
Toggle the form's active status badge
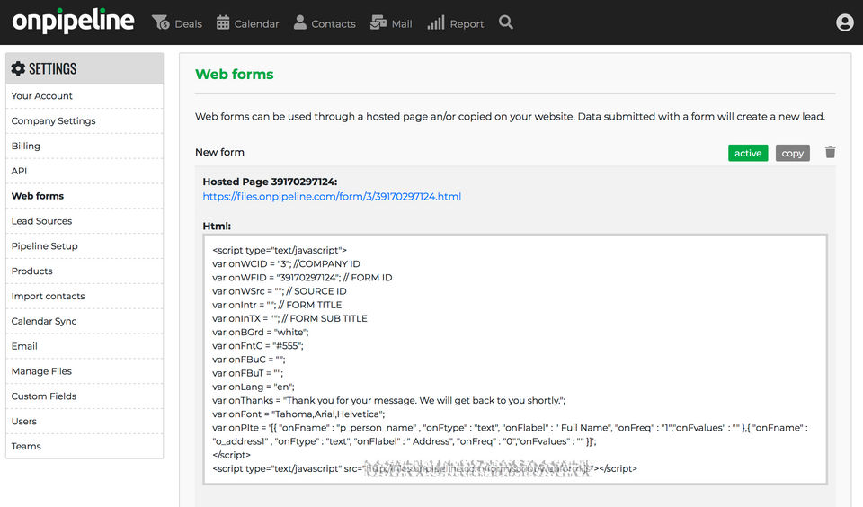pyautogui.click(x=747, y=153)
